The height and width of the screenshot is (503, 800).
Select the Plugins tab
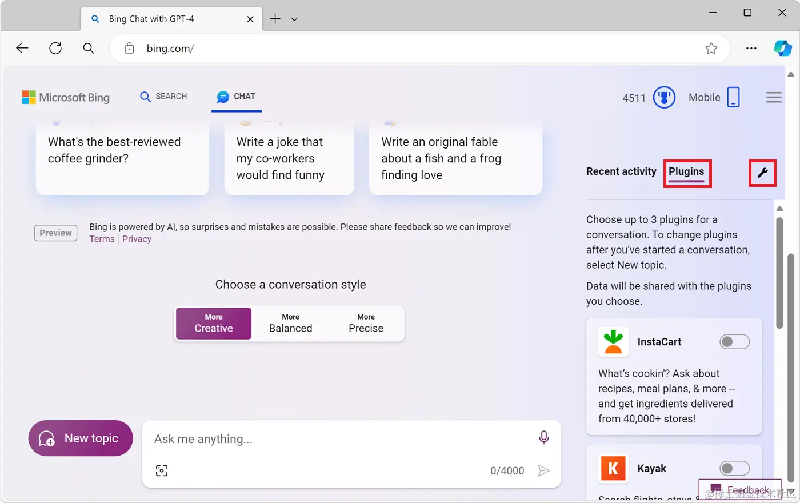[686, 171]
